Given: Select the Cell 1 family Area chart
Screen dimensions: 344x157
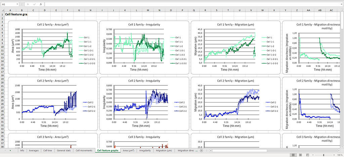Looking at the screenshot, I should tap(53, 48).
